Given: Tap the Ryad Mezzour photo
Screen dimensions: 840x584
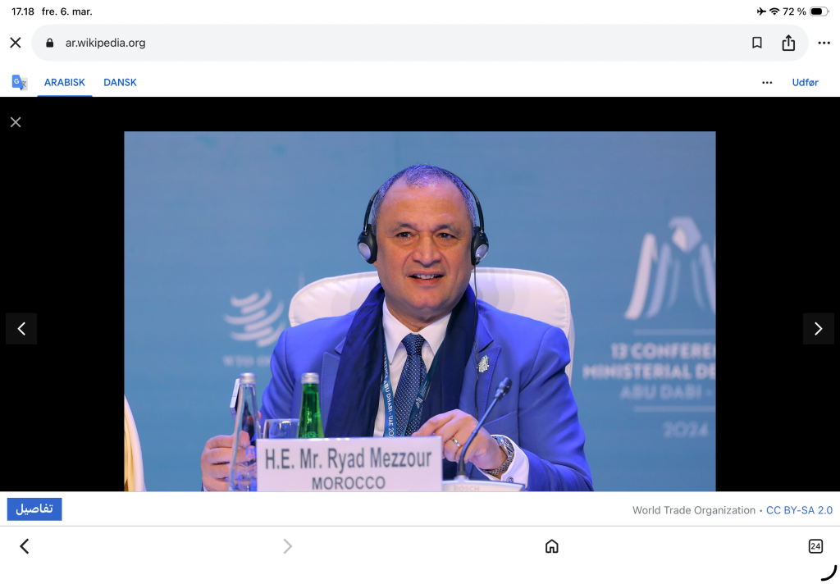Looking at the screenshot, I should point(419,311).
